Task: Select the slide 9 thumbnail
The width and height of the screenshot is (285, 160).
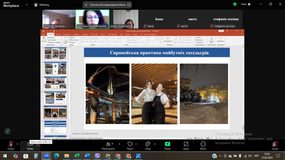Action: (55, 83)
